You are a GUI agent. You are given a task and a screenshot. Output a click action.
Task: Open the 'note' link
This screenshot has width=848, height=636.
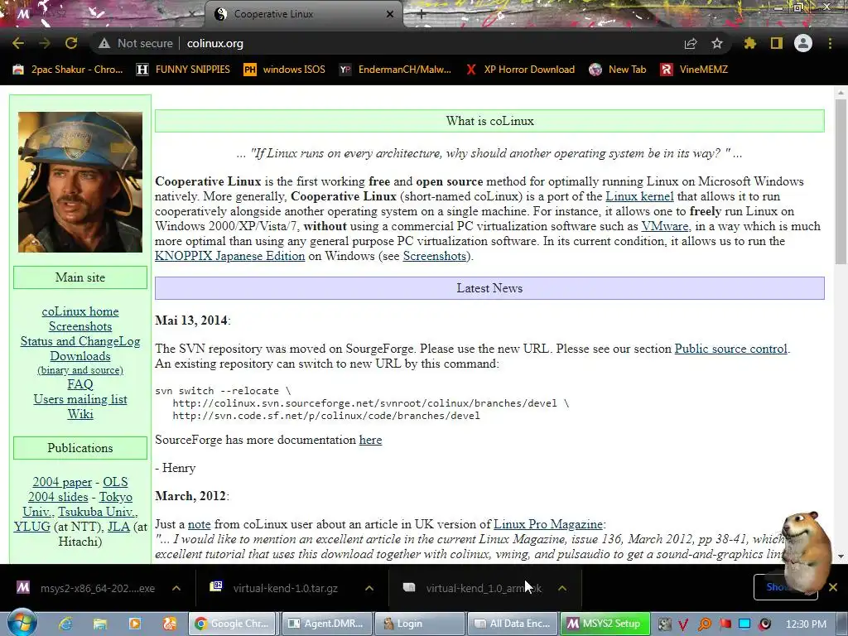tap(199, 524)
